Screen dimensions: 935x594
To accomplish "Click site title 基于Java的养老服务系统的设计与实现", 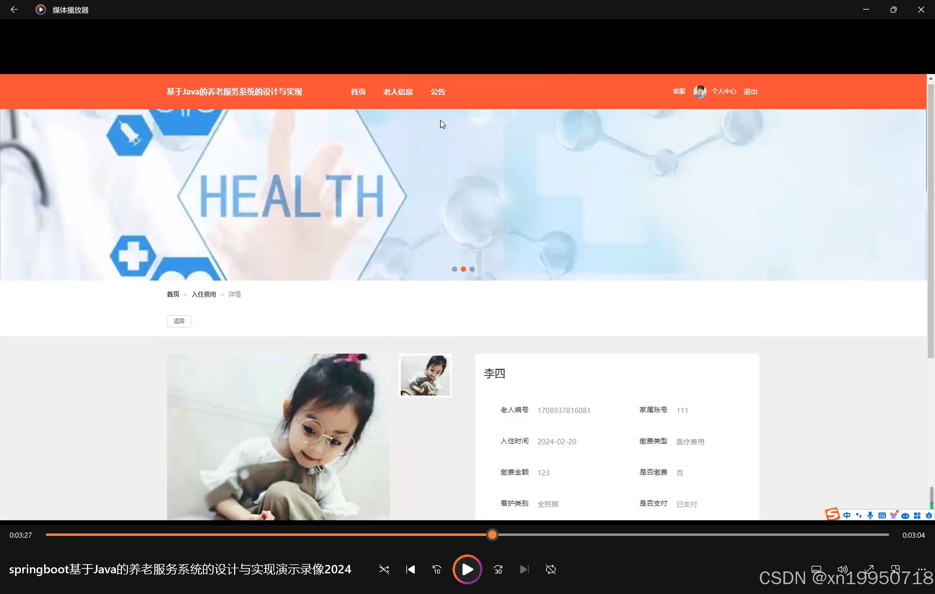I will [x=234, y=92].
